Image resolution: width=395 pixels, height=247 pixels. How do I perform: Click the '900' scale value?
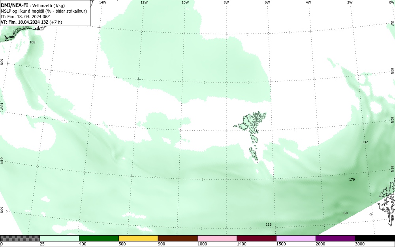pos(162,244)
